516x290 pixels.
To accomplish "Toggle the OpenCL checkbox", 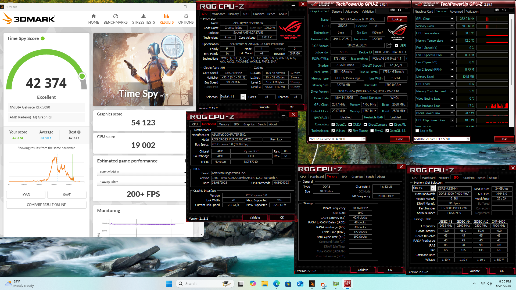I will point(333,125).
